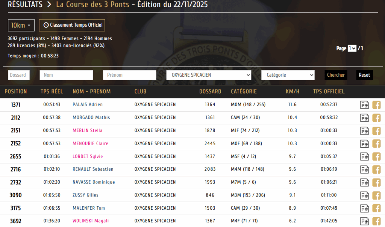Click the Classement Temps Officiel button
The width and height of the screenshot is (385, 227).
(x=72, y=25)
